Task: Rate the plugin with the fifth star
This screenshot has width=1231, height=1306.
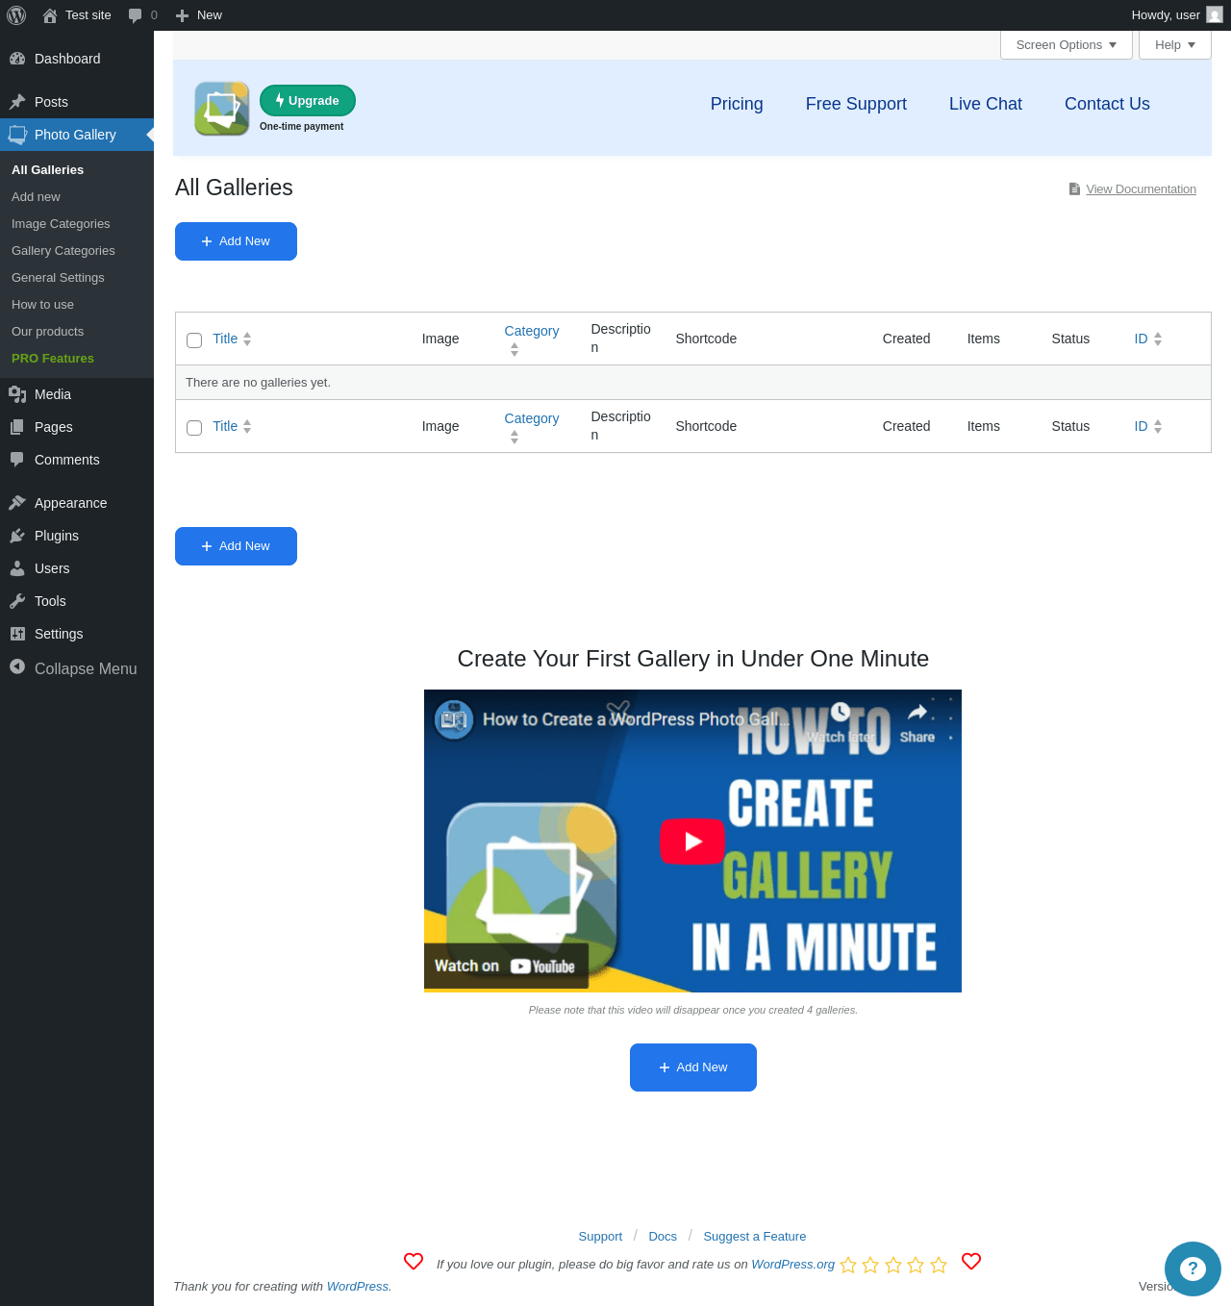Action: [x=939, y=1265]
